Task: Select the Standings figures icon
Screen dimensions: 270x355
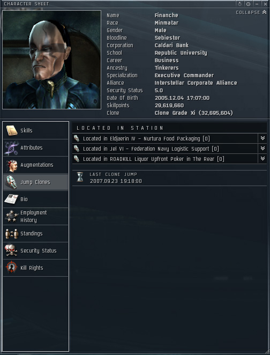Action: pos(12,234)
